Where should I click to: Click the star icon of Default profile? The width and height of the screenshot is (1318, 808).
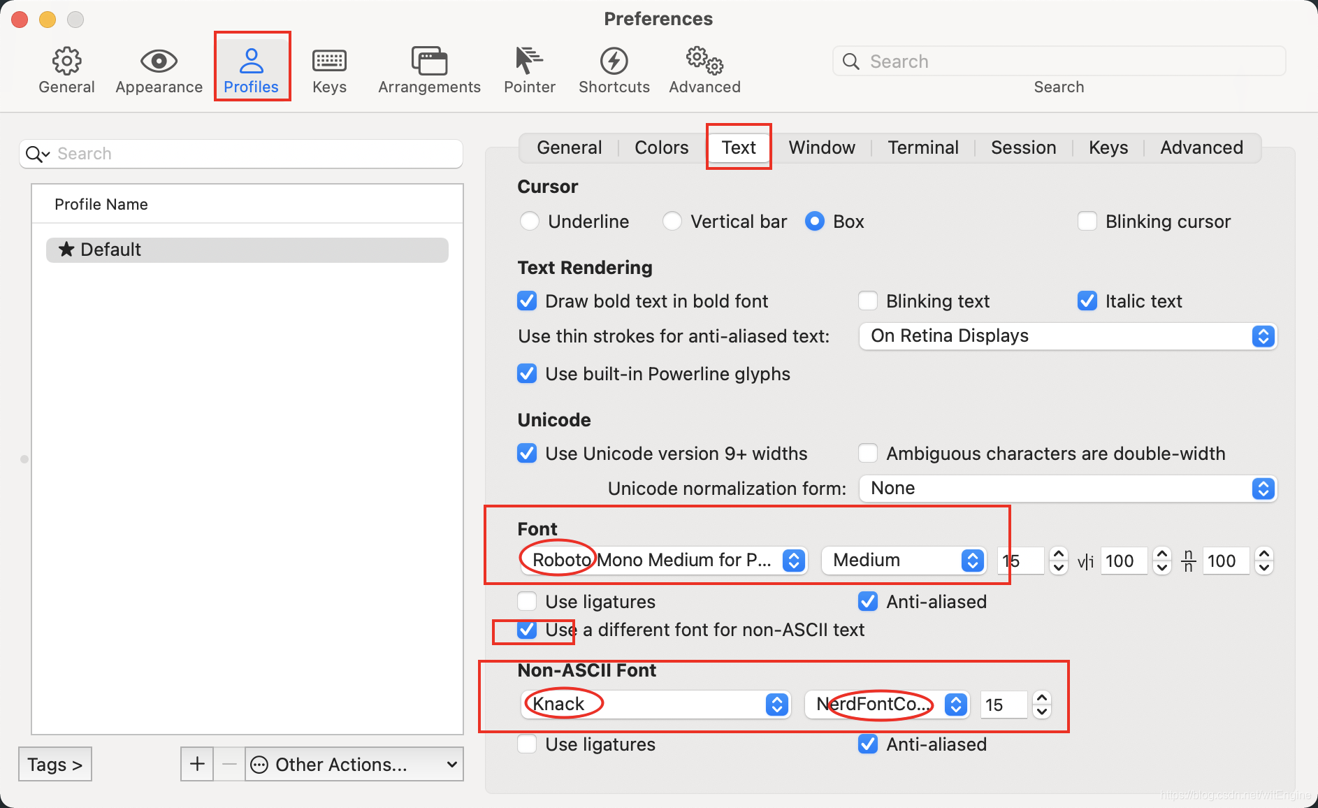66,250
